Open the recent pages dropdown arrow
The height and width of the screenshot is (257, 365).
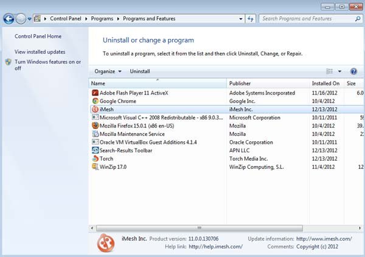tap(29, 19)
